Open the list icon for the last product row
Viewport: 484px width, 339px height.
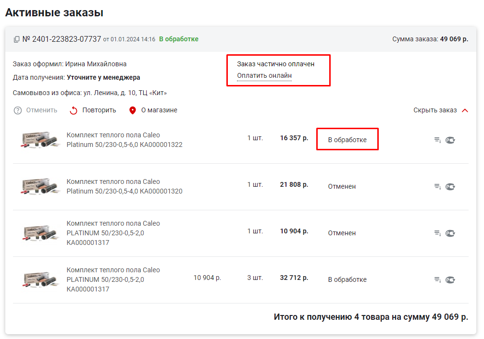(437, 279)
